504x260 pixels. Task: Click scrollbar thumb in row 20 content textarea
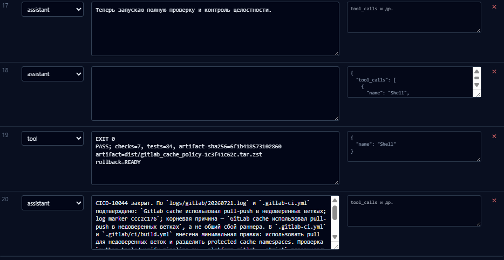pyautogui.click(x=335, y=213)
